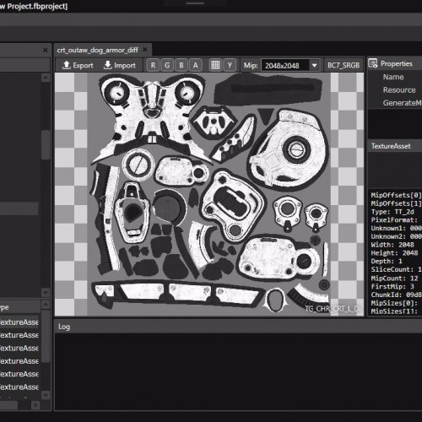Click the Height: 2048 info line
Screen dimensions: 422x422
394,253
